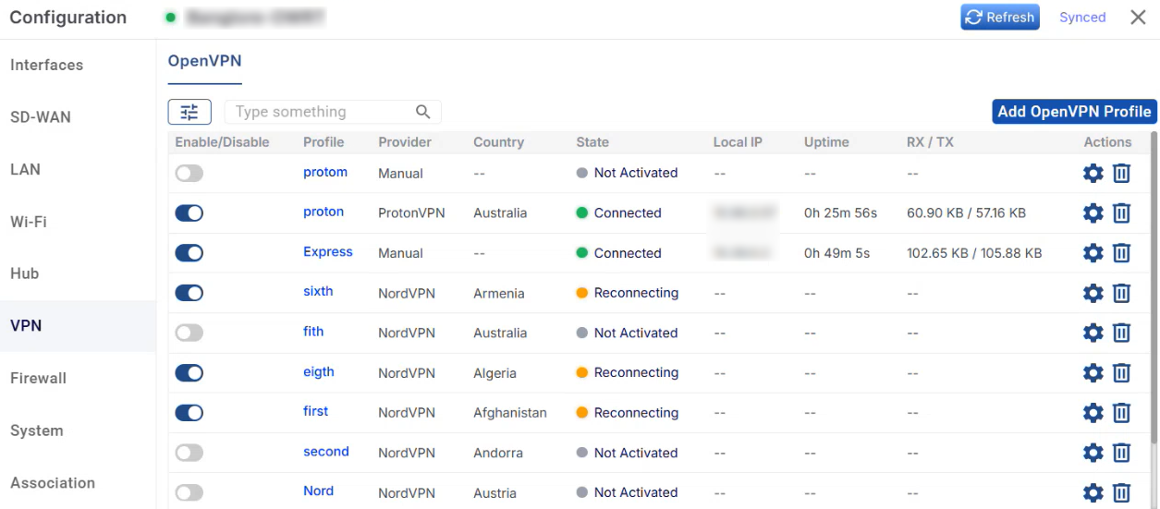Open settings for Nord profile
The width and height of the screenshot is (1160, 509).
tap(1093, 493)
